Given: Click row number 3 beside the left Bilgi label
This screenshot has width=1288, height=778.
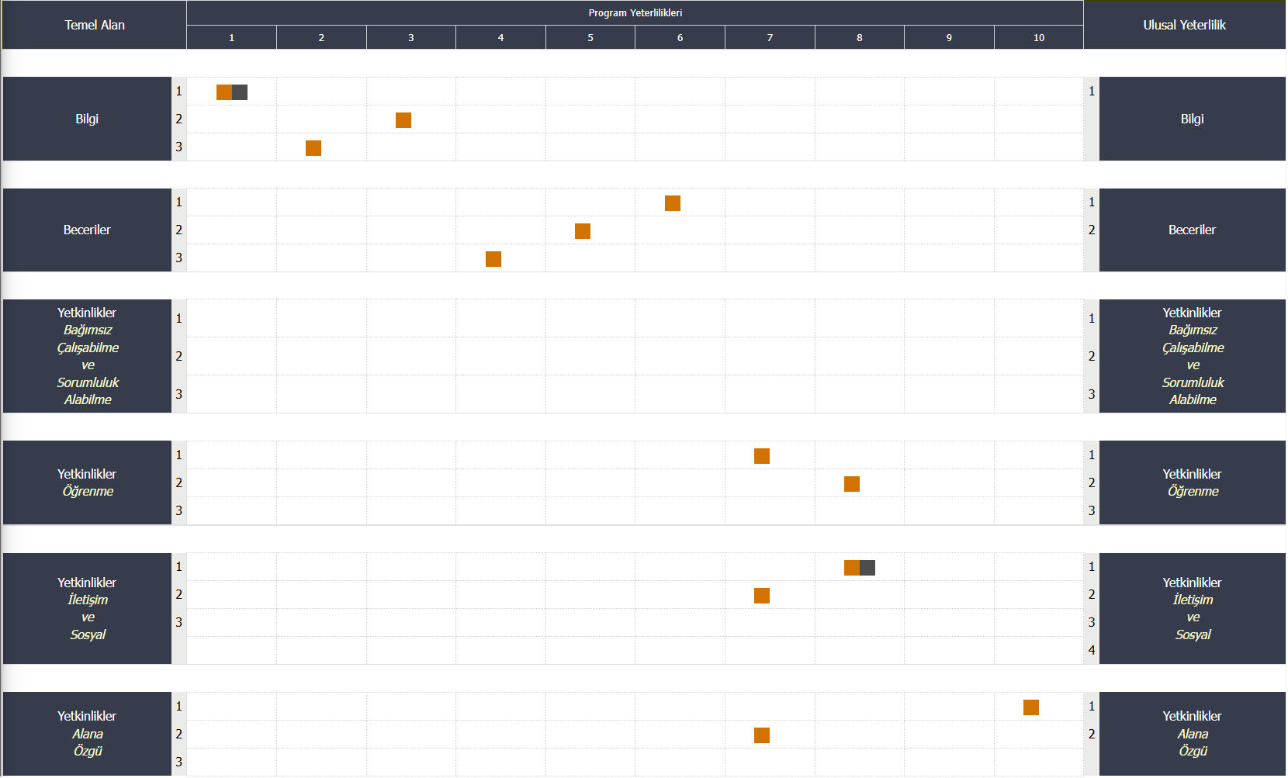Looking at the screenshot, I should pos(179,147).
